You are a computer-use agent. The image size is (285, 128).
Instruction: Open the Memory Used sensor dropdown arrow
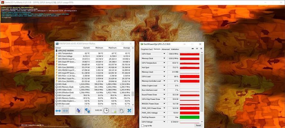click(164, 72)
